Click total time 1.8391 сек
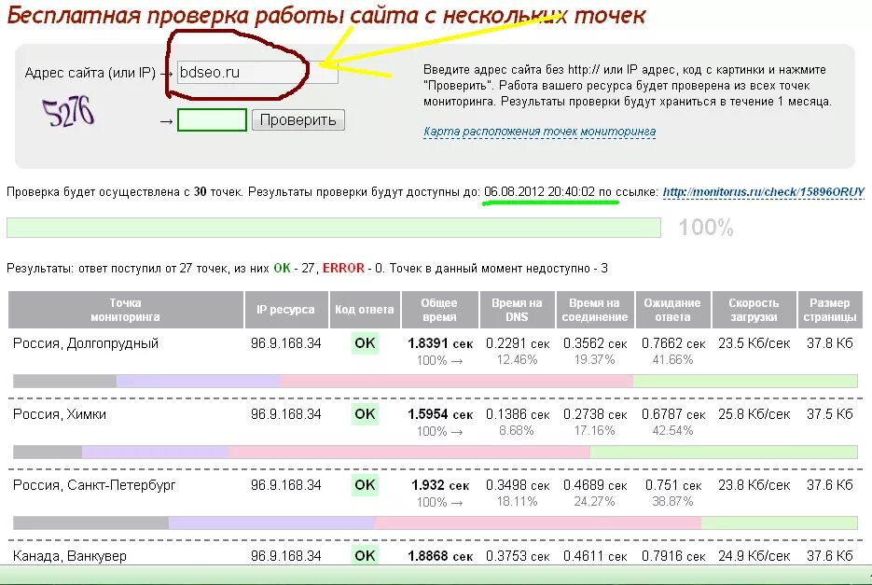Screen dimensions: 872x585 pos(440,343)
